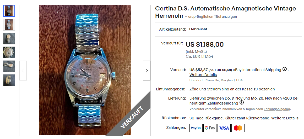Select the fifth thumbnail of watch side view
Screen dimensions: 304x139
9,66
